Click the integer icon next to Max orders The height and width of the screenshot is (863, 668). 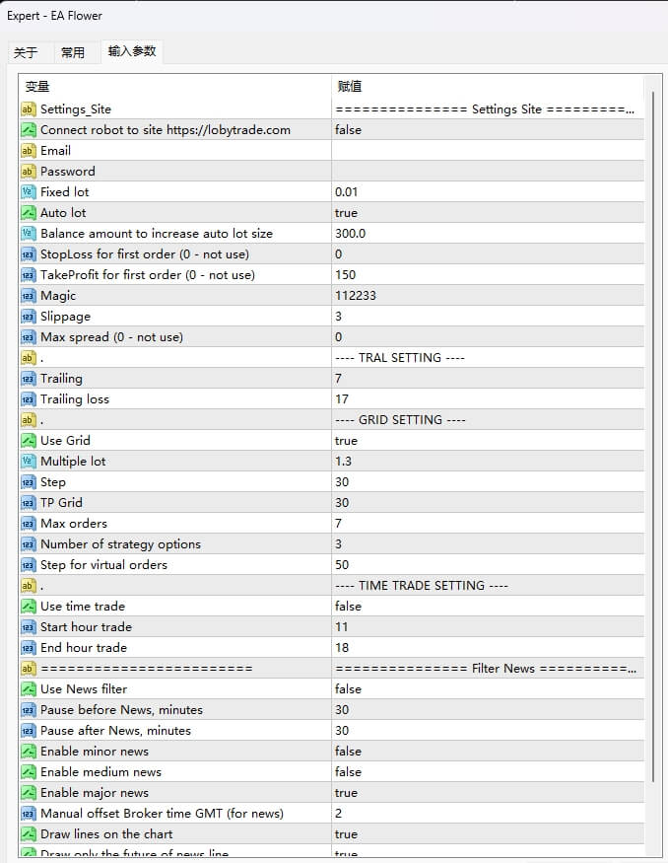click(28, 524)
